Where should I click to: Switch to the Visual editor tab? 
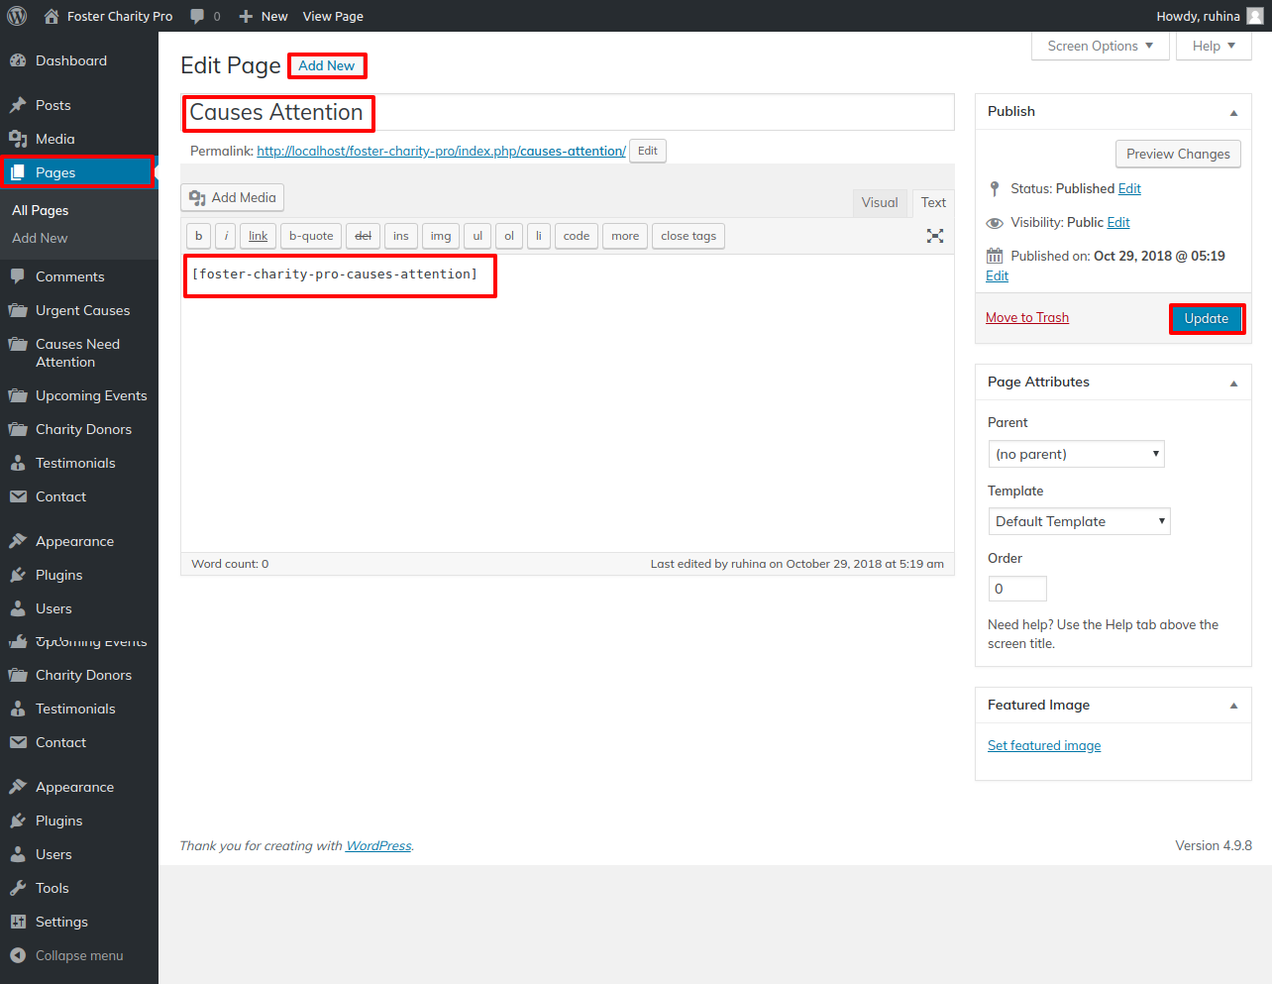coord(880,202)
